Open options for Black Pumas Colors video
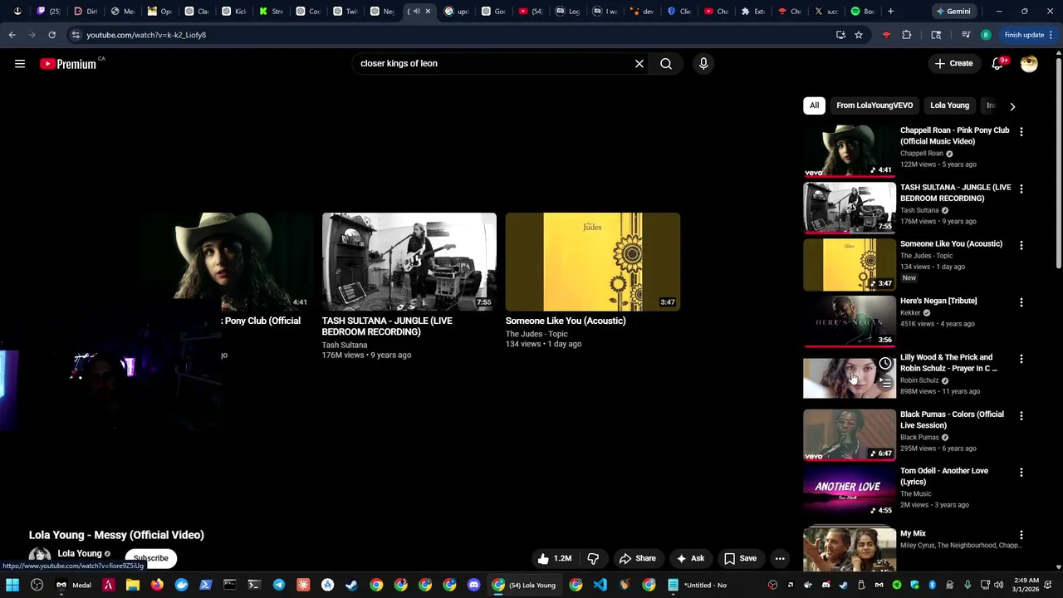Viewport: 1063px width, 598px height. tap(1021, 416)
